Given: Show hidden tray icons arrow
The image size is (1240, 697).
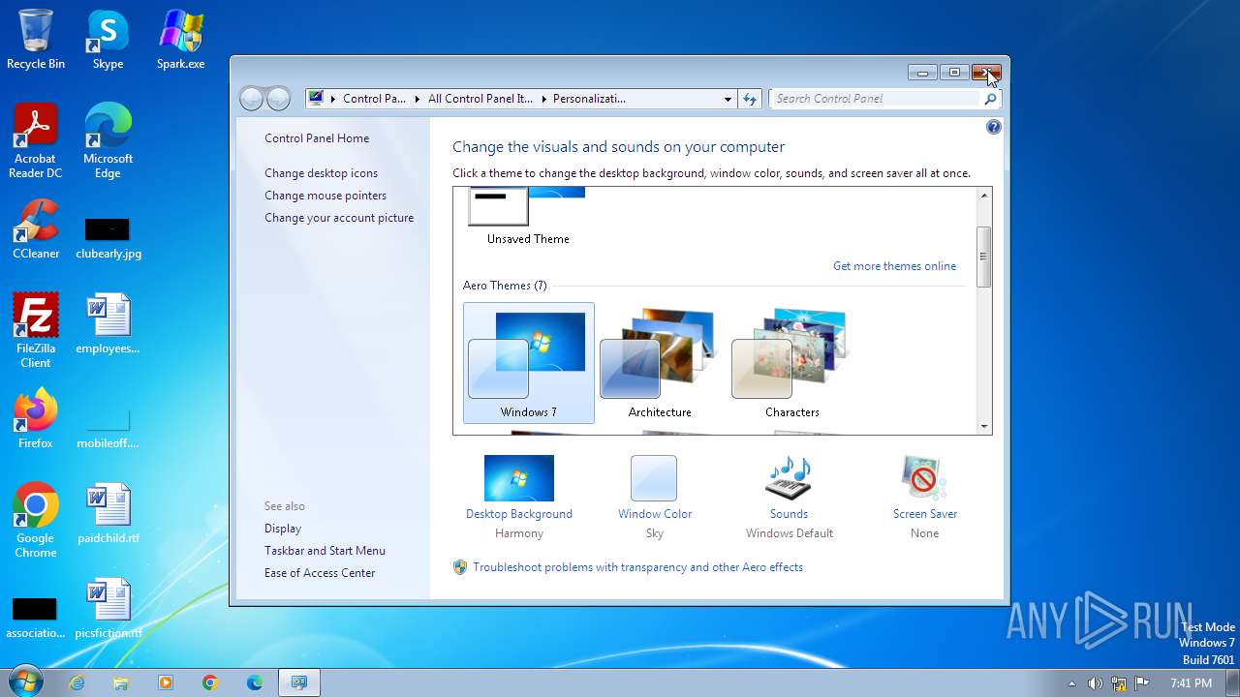Looking at the screenshot, I should pos(1071,683).
